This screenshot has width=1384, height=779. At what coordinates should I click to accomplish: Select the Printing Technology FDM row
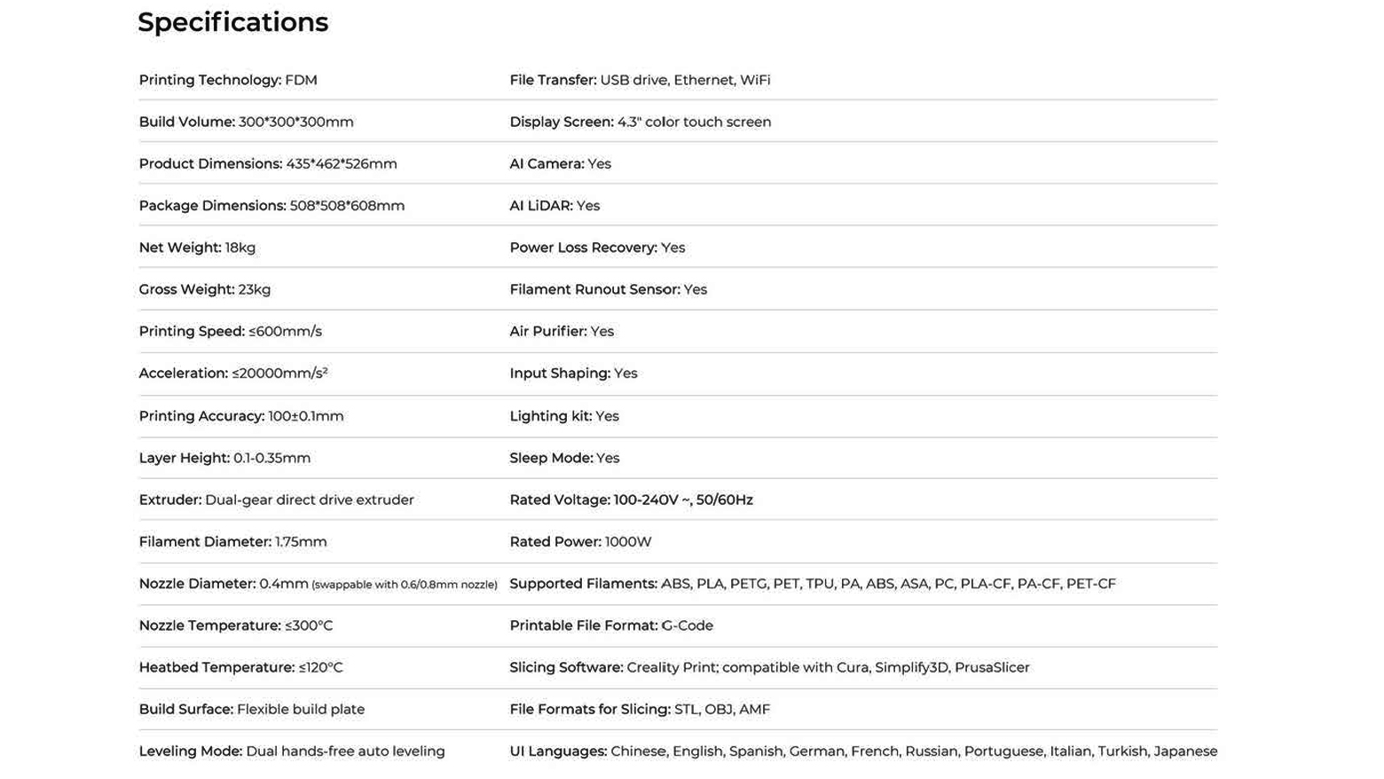228,80
